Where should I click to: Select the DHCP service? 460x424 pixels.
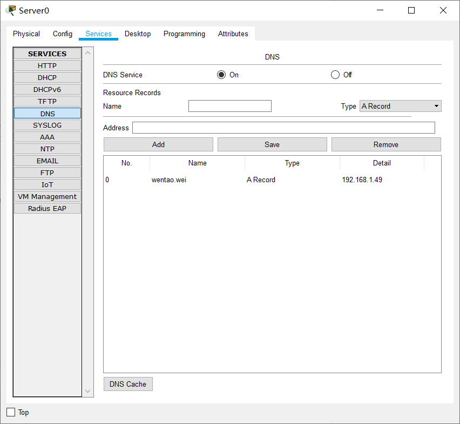coord(48,77)
